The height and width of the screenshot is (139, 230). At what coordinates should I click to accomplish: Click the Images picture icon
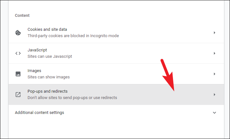pos(18,74)
